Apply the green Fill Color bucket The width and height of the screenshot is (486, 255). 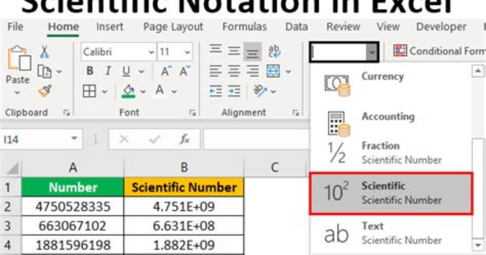point(129,91)
